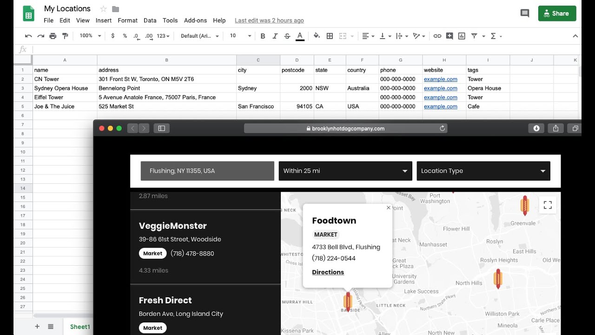Open the Format menu
The height and width of the screenshot is (335, 595).
pos(128,20)
